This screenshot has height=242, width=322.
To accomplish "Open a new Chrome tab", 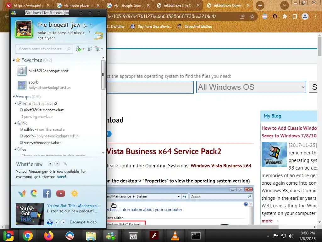I will [x=260, y=5].
